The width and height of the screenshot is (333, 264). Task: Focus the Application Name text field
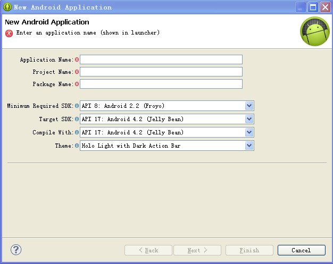point(161,59)
